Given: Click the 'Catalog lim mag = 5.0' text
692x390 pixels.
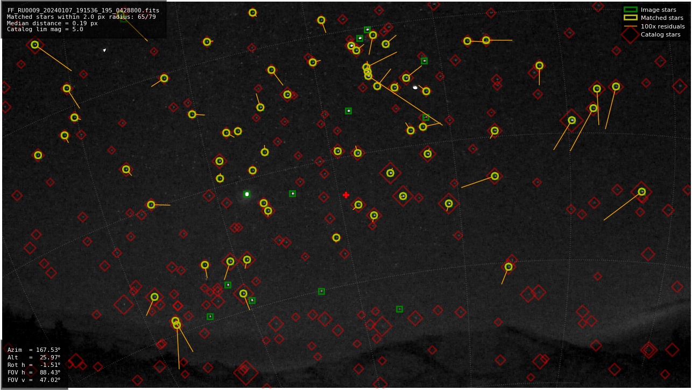Looking at the screenshot, I should click(45, 30).
